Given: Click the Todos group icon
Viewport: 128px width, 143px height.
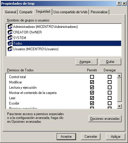Looking at the screenshot, I should pos(10,43).
